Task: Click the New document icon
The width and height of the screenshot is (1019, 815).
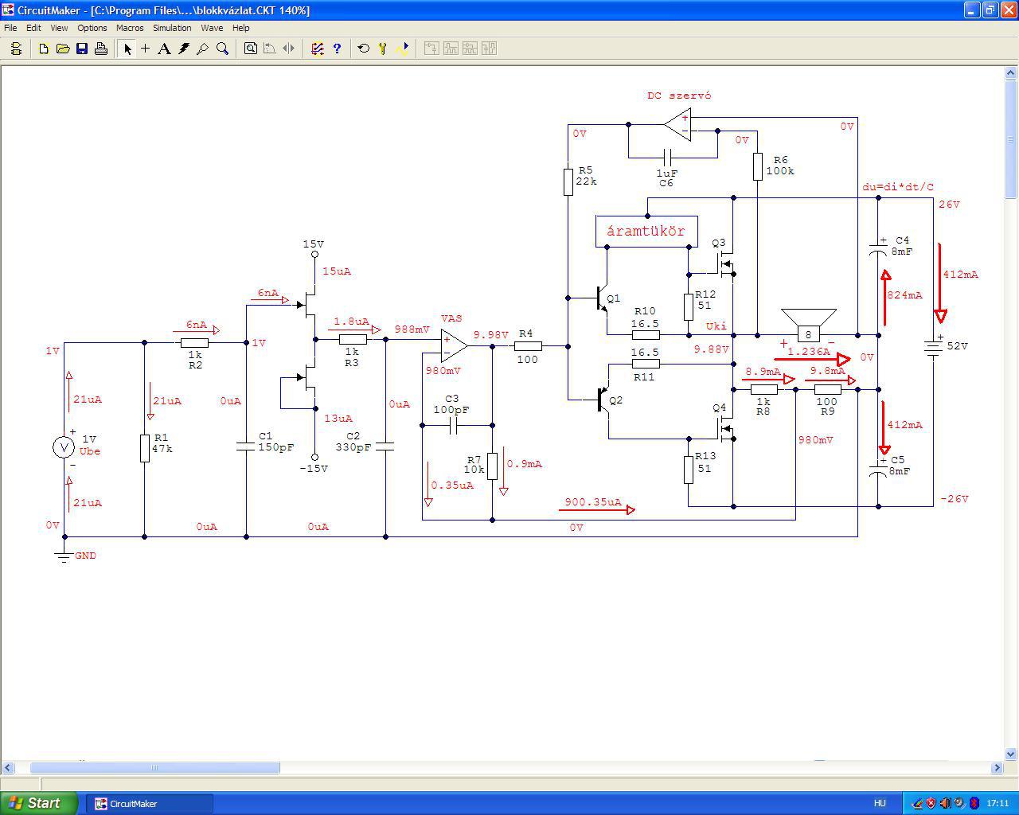Action: [x=44, y=49]
